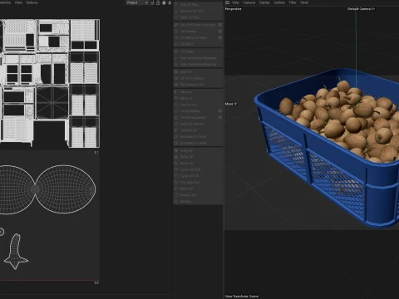Click the first icon right of Project dropdown
This screenshot has width=399, height=299.
pyautogui.click(x=152, y=2)
